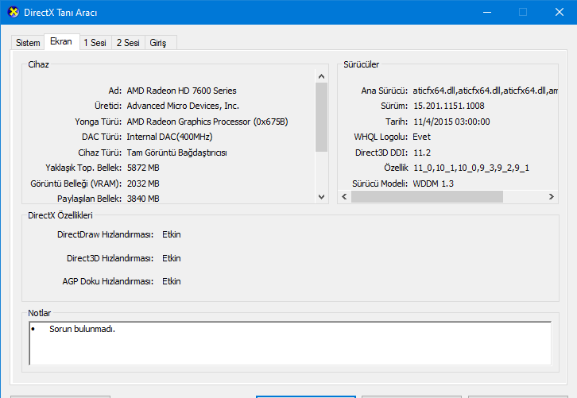Click the AMD Radeon HD 7600 Series name
577x398 pixels.
[181, 91]
